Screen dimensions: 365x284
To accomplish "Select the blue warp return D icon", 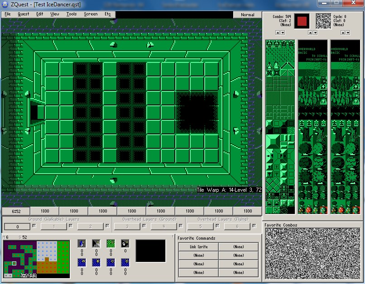I will click(125, 262).
